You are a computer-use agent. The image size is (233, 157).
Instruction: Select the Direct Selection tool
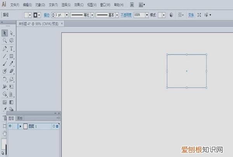[12, 33]
